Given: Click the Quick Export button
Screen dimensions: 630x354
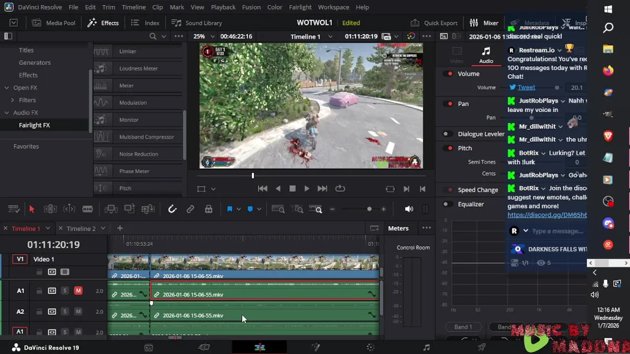Looking at the screenshot, I should point(434,23).
